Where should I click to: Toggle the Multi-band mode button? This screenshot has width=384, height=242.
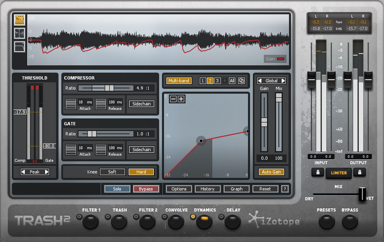click(x=179, y=81)
